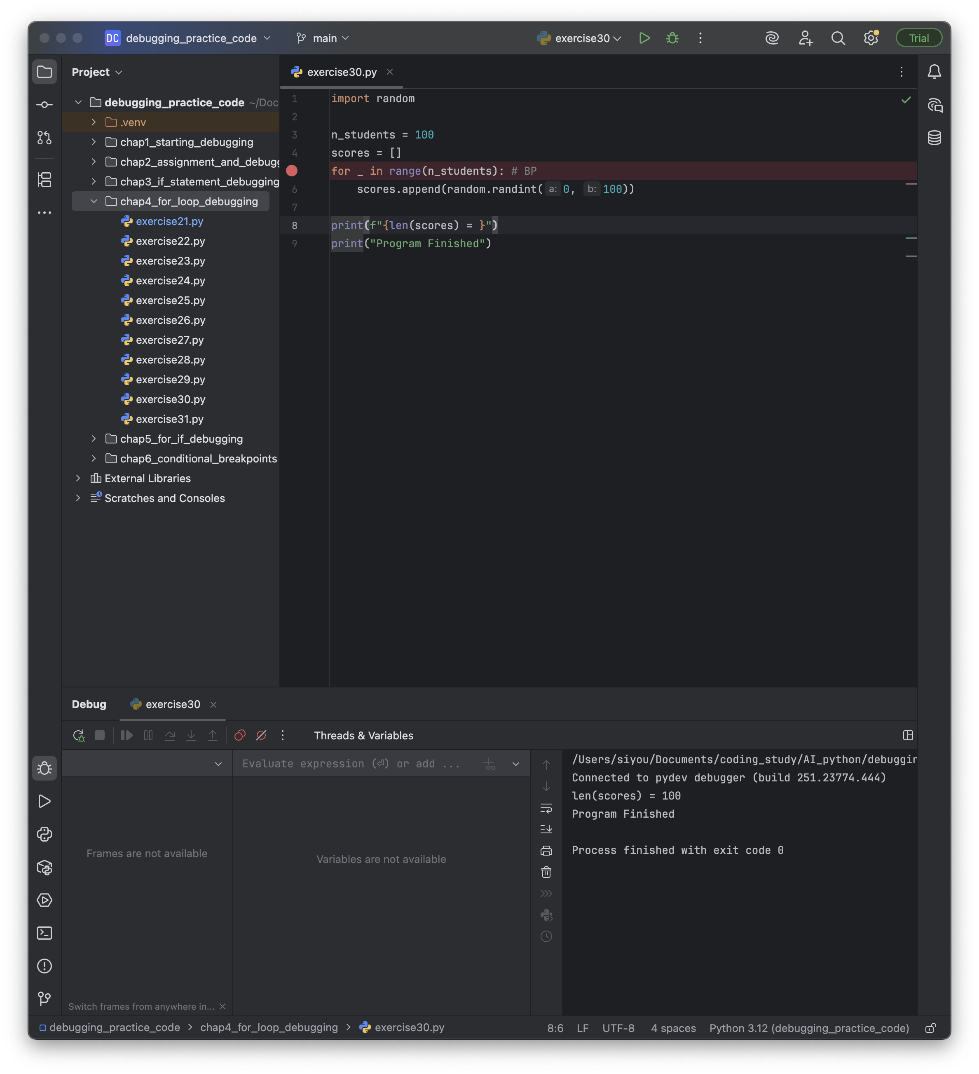
Task: Open Services tool window
Action: click(x=44, y=900)
